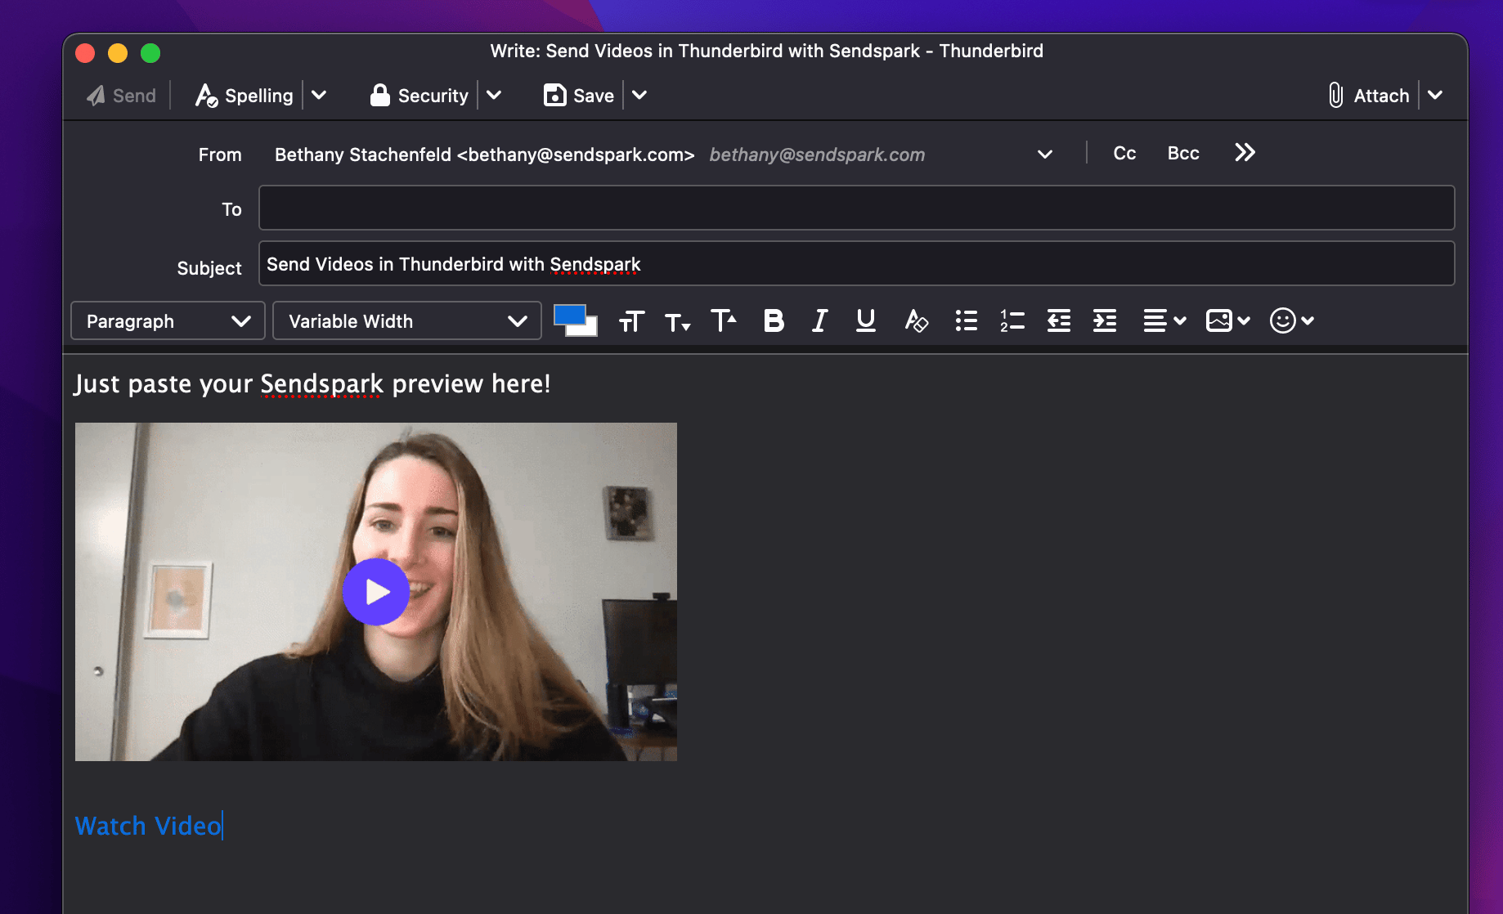
Task: Open the From identity dropdown
Action: pyautogui.click(x=1044, y=155)
